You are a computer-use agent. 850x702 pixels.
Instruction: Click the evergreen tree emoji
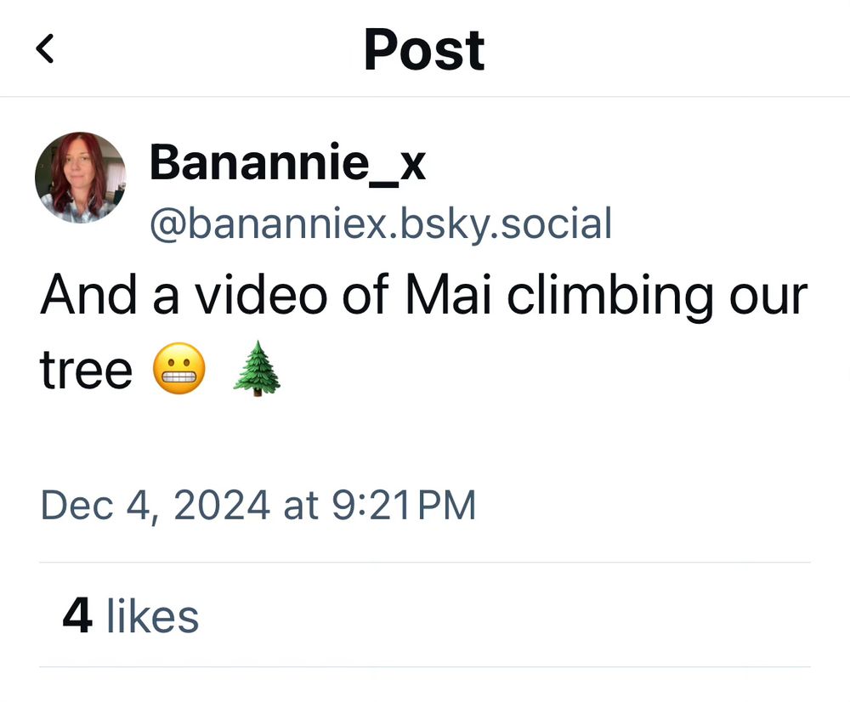[x=256, y=372]
